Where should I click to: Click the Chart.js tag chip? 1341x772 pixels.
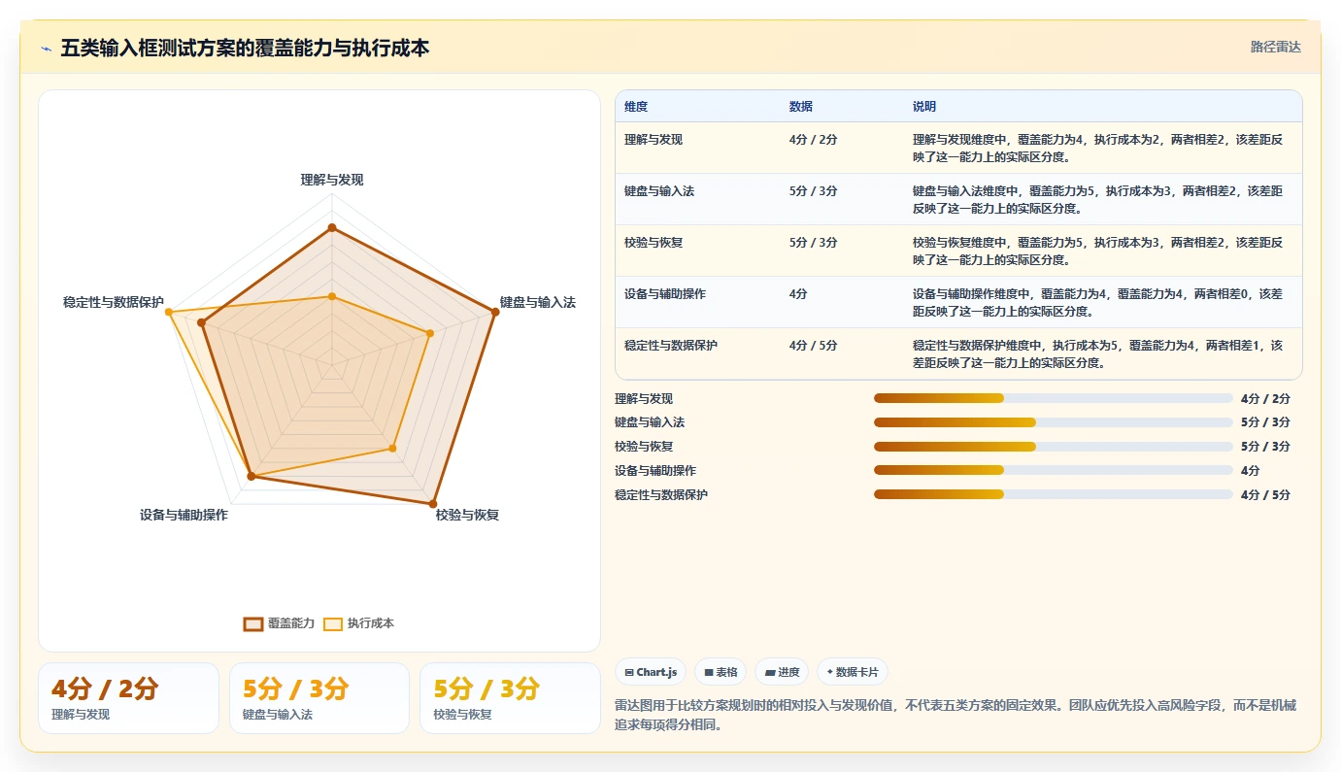(x=651, y=672)
